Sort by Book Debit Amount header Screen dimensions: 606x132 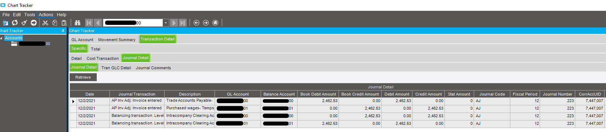[x=318, y=94]
